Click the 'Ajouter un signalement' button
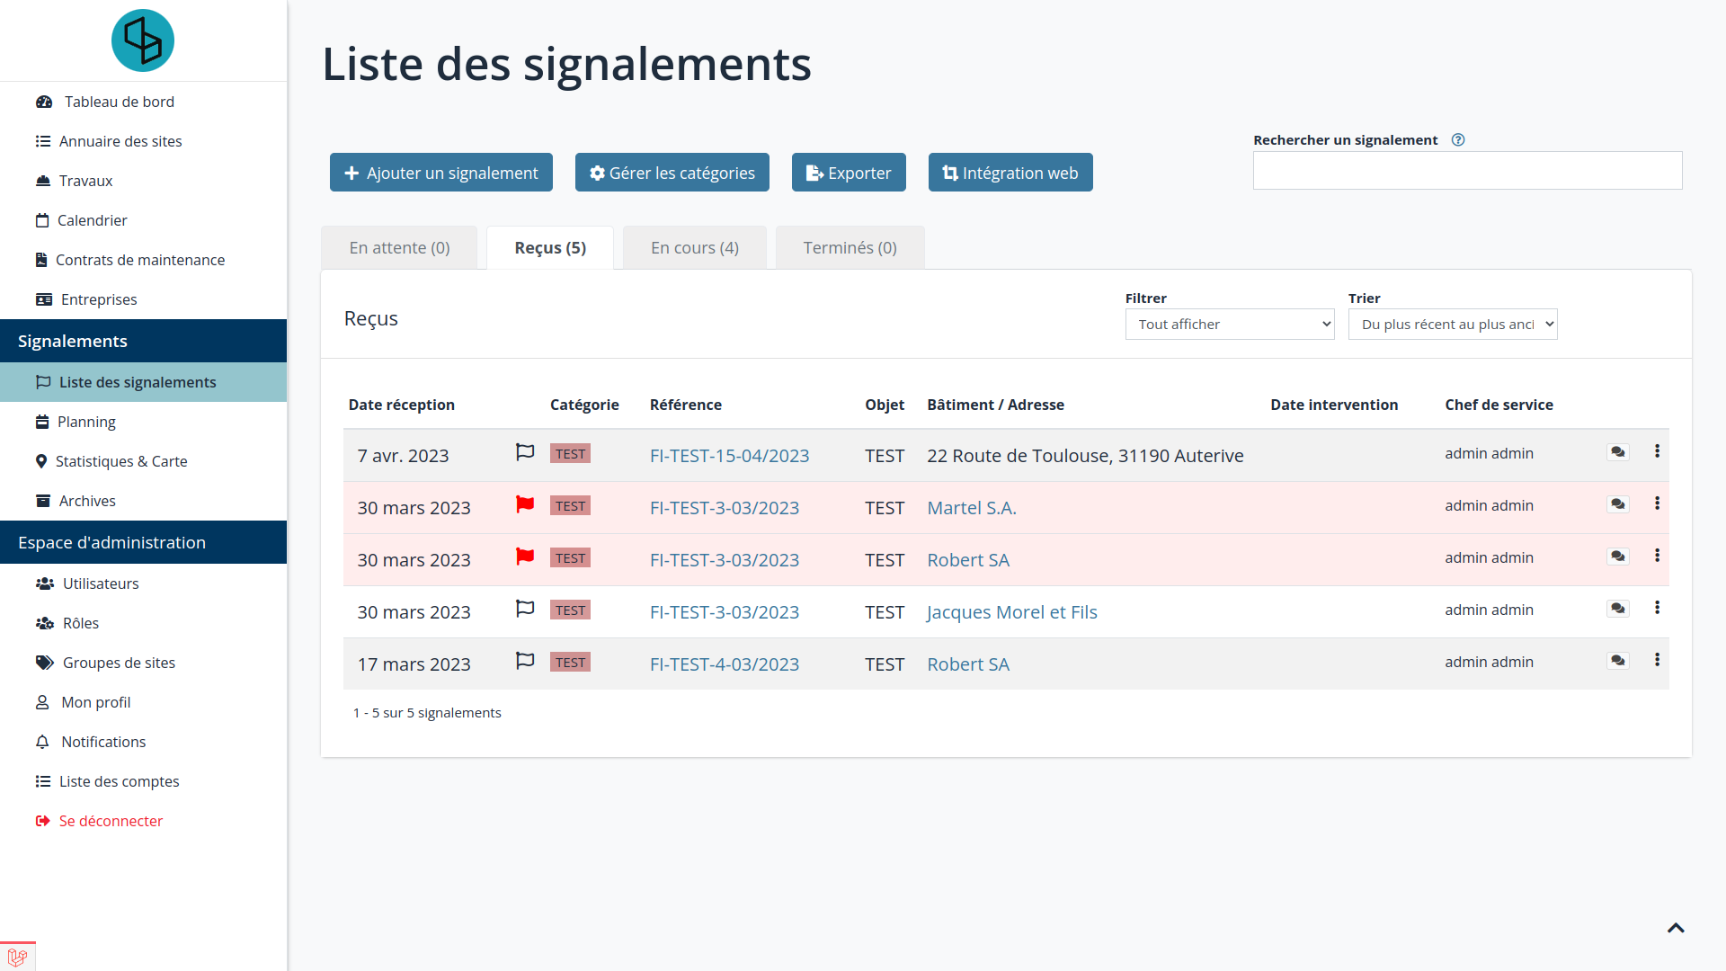Screen dimensions: 1726x971 point(440,173)
